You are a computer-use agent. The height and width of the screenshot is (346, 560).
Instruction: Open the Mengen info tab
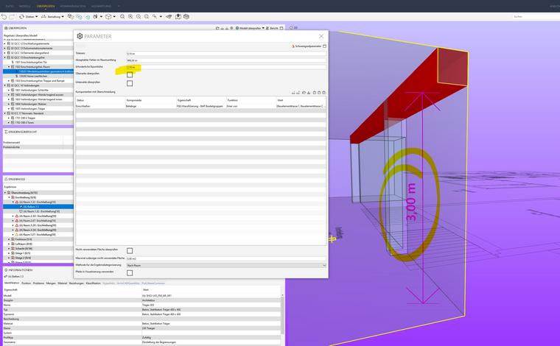[x=51, y=283]
